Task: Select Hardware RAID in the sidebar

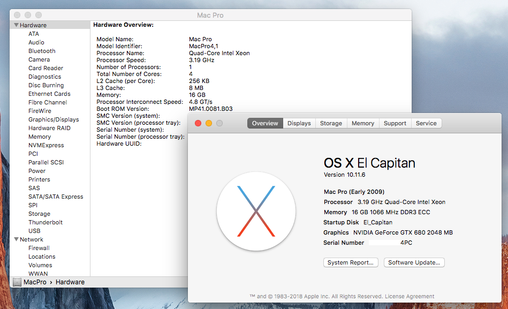Action: click(x=49, y=128)
